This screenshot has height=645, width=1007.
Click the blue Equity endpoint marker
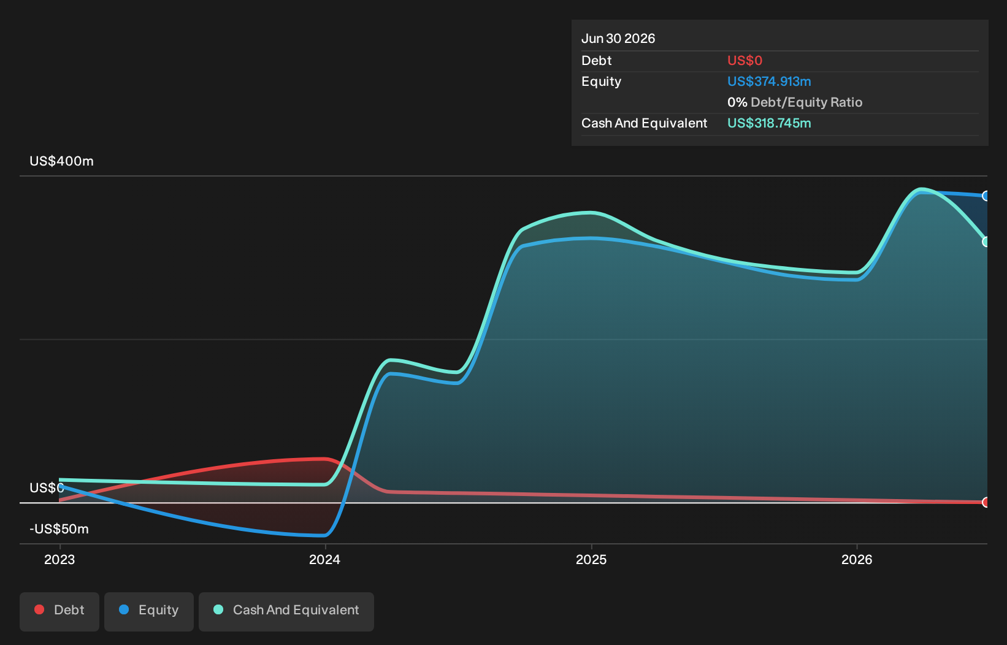tap(986, 196)
